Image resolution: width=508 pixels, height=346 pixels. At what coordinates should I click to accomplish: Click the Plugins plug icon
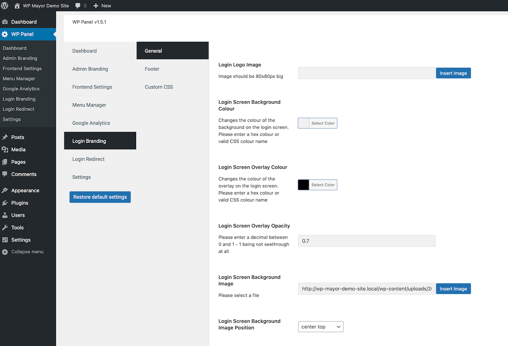5,203
